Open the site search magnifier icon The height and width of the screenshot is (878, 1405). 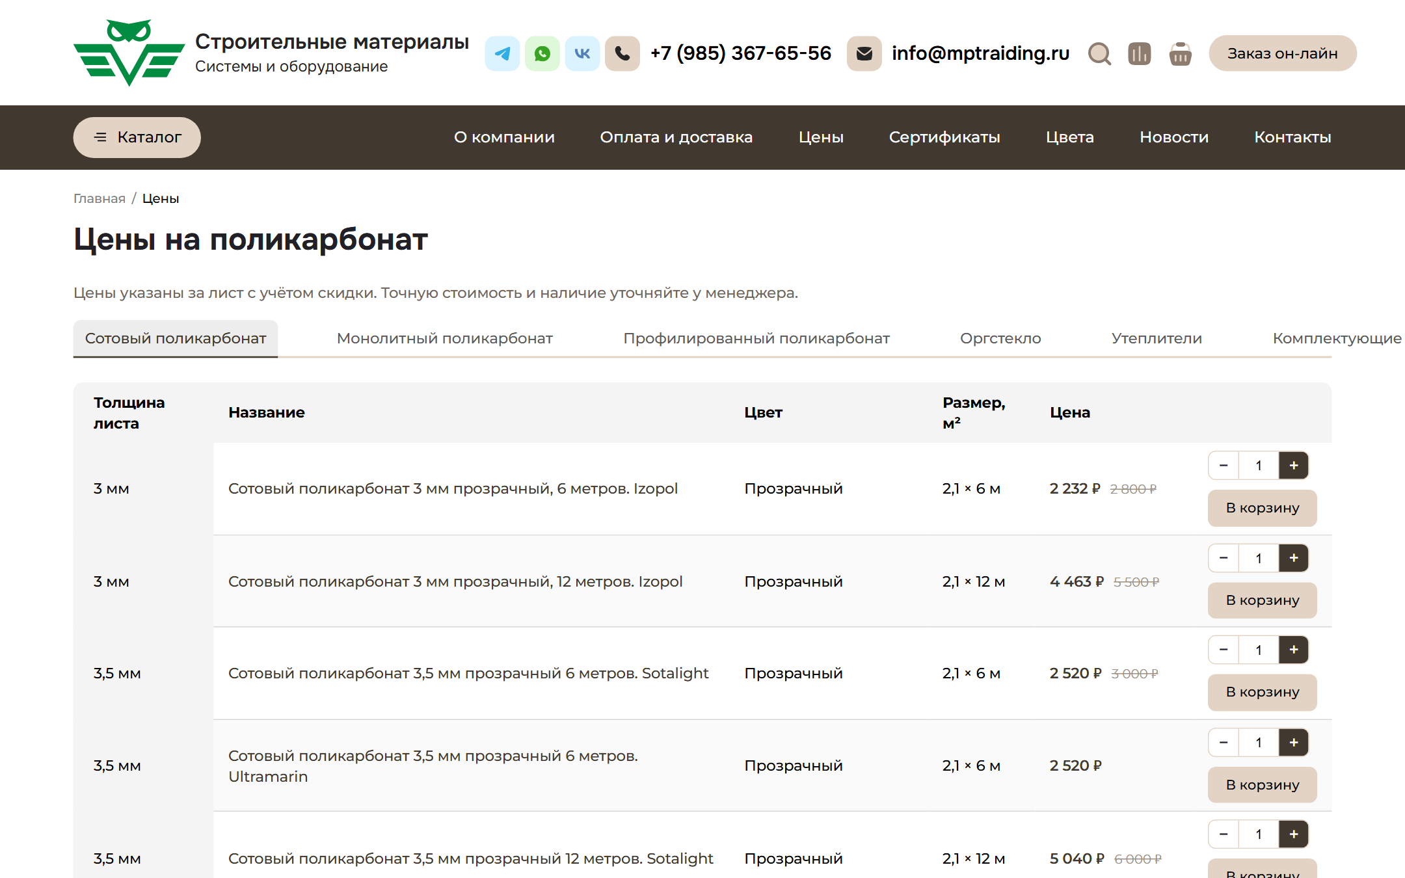pos(1099,53)
